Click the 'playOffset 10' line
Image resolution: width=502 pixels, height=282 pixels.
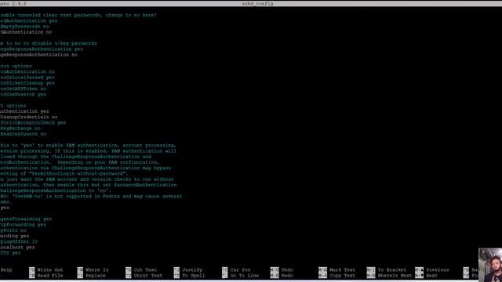[x=19, y=242]
